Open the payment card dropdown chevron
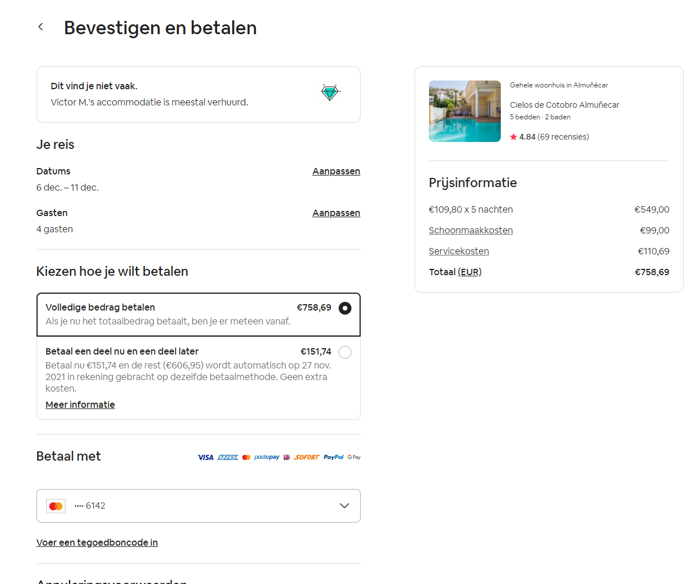 344,506
